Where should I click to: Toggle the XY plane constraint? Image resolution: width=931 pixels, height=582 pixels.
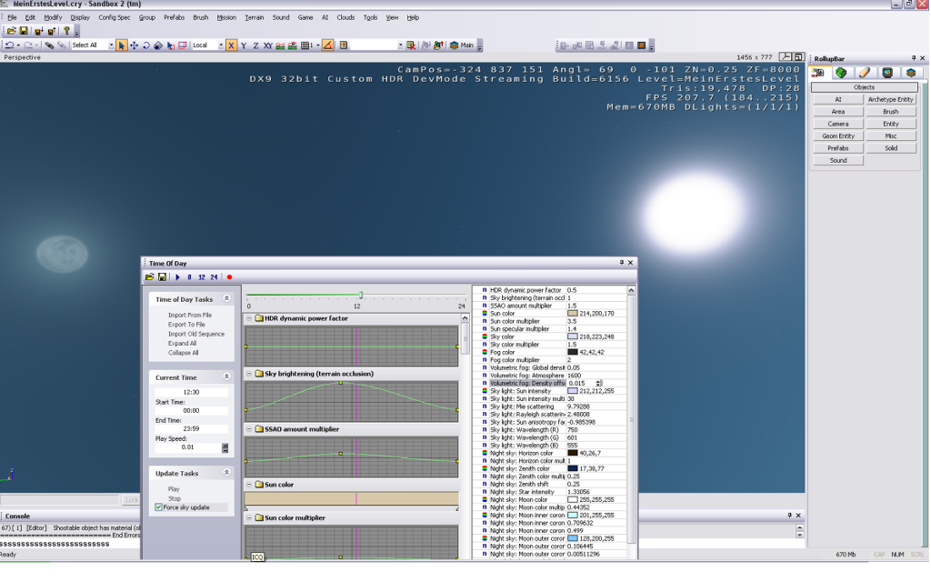click(x=268, y=45)
